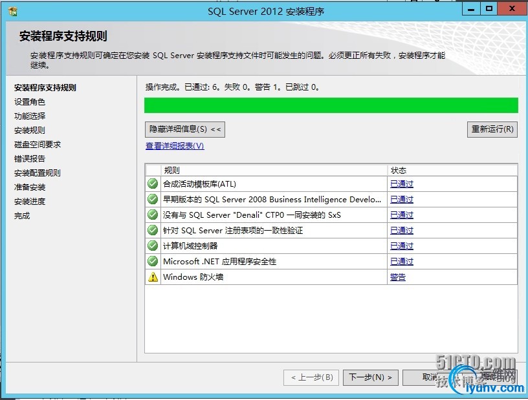The width and height of the screenshot is (528, 400).
Task: Select 安装规则 step in sidebar
Action: coord(30,130)
